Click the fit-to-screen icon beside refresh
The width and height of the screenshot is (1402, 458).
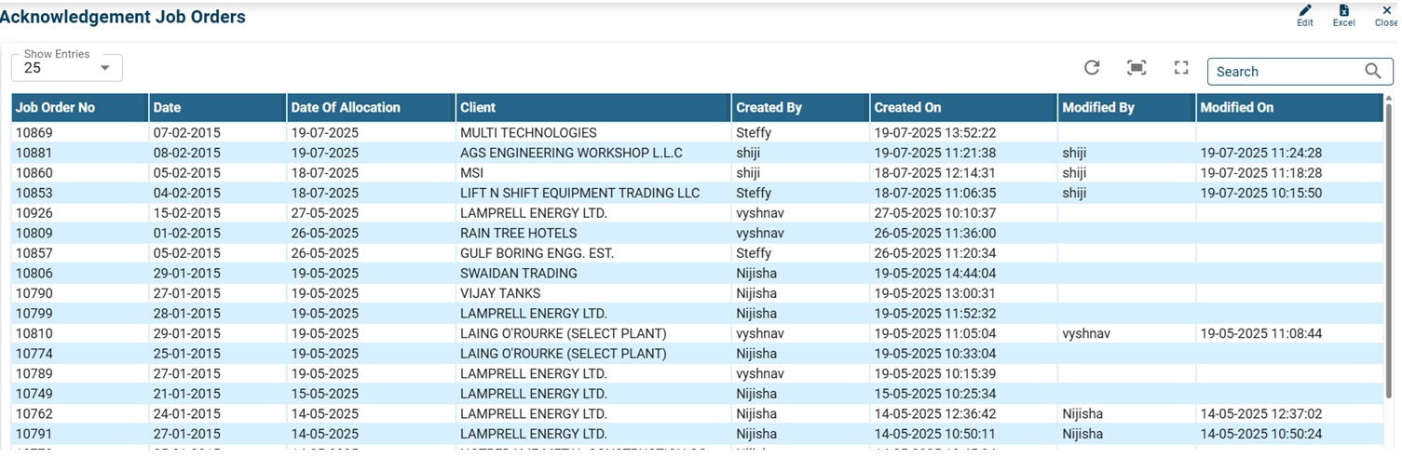click(1137, 68)
